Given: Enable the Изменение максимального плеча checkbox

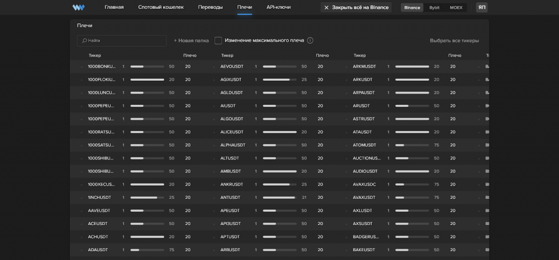Looking at the screenshot, I should point(218,40).
